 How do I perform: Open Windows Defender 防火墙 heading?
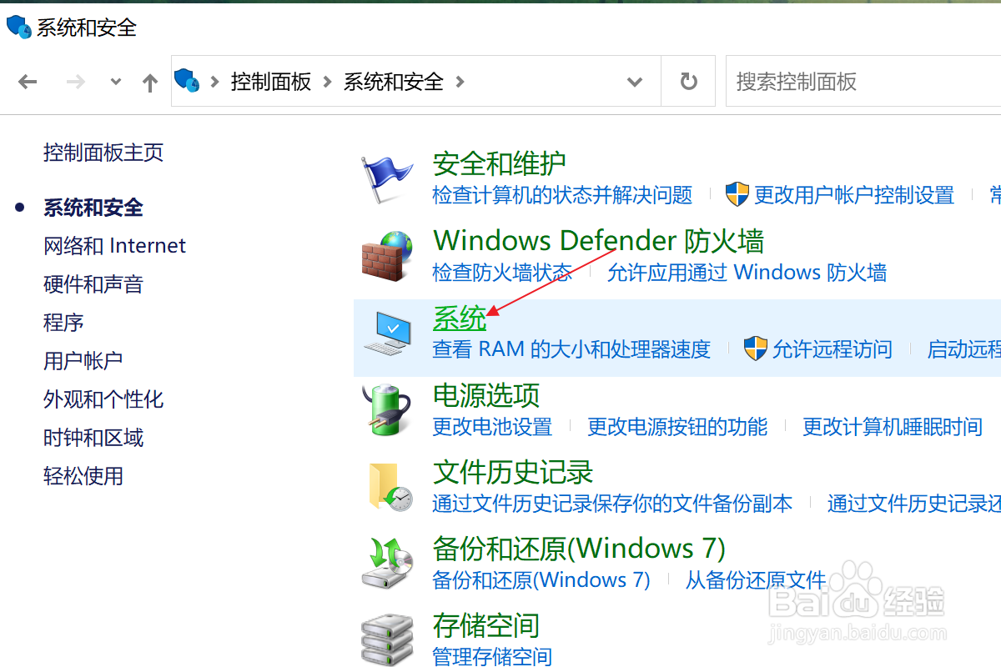pos(599,241)
